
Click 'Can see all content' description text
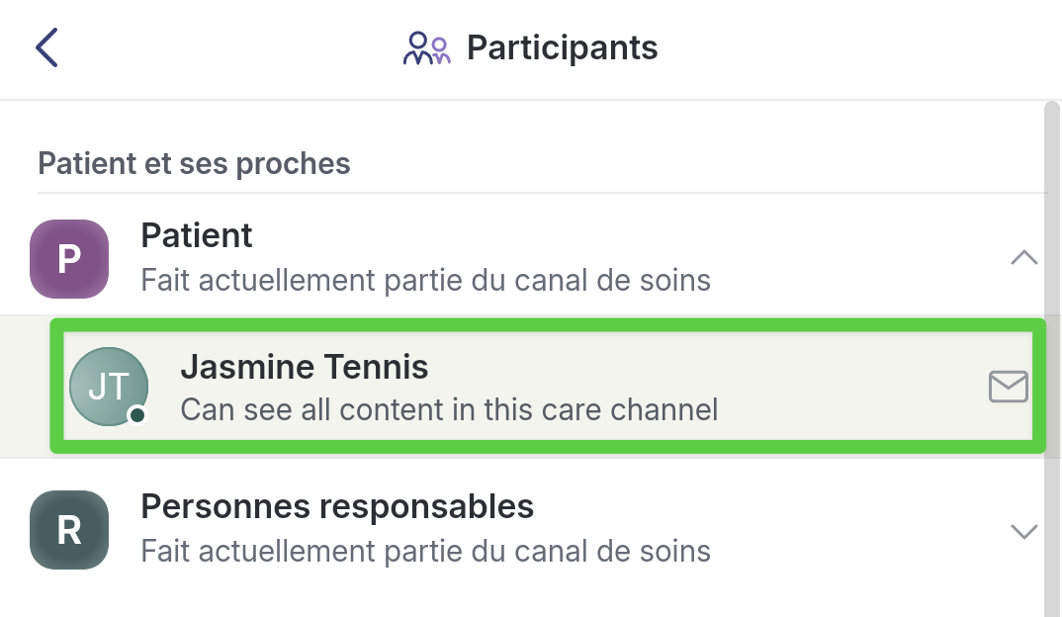(449, 408)
